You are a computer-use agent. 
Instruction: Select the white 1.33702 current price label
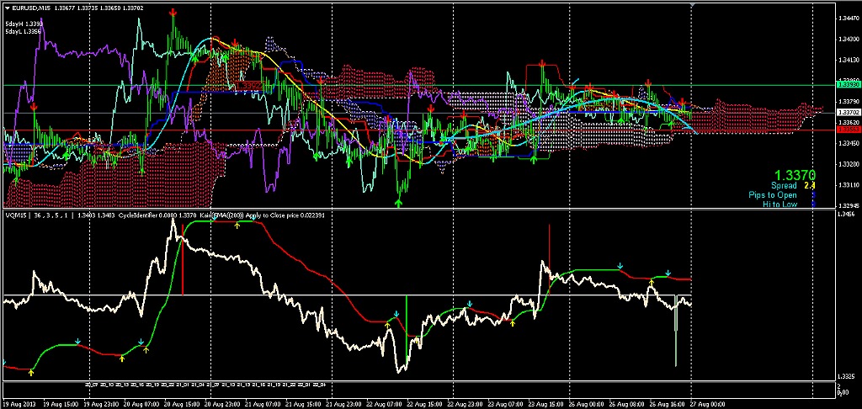coord(849,112)
